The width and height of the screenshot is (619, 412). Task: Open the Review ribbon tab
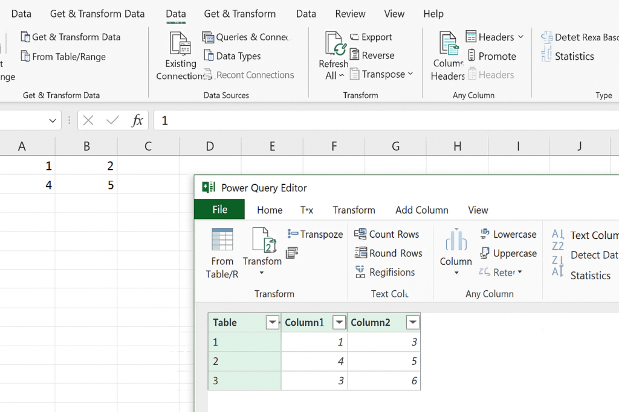pyautogui.click(x=350, y=14)
